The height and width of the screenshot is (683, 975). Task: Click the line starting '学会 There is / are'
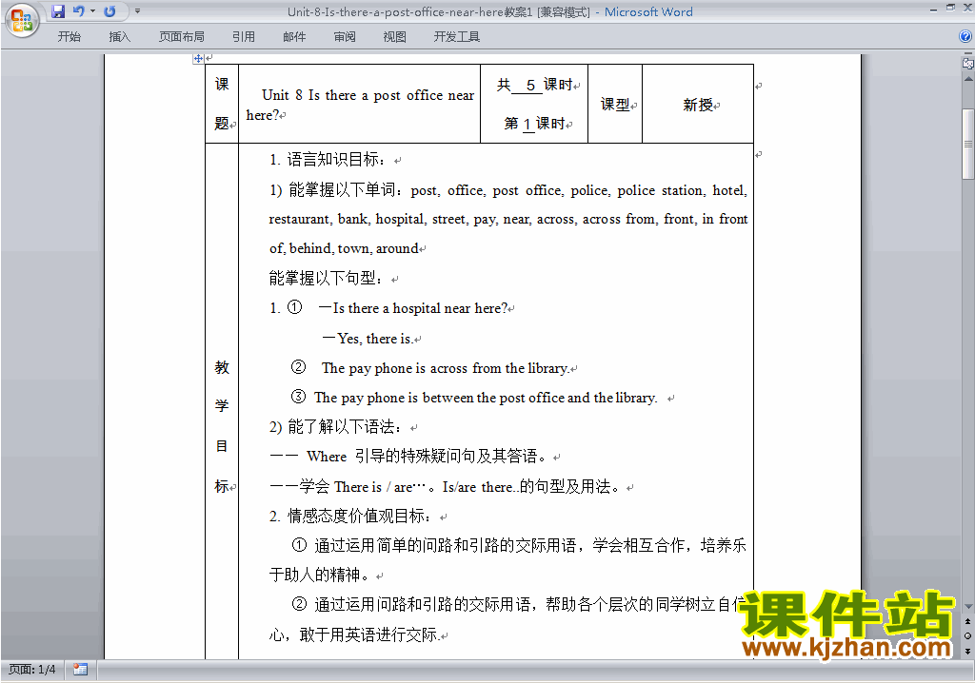pyautogui.click(x=460, y=487)
